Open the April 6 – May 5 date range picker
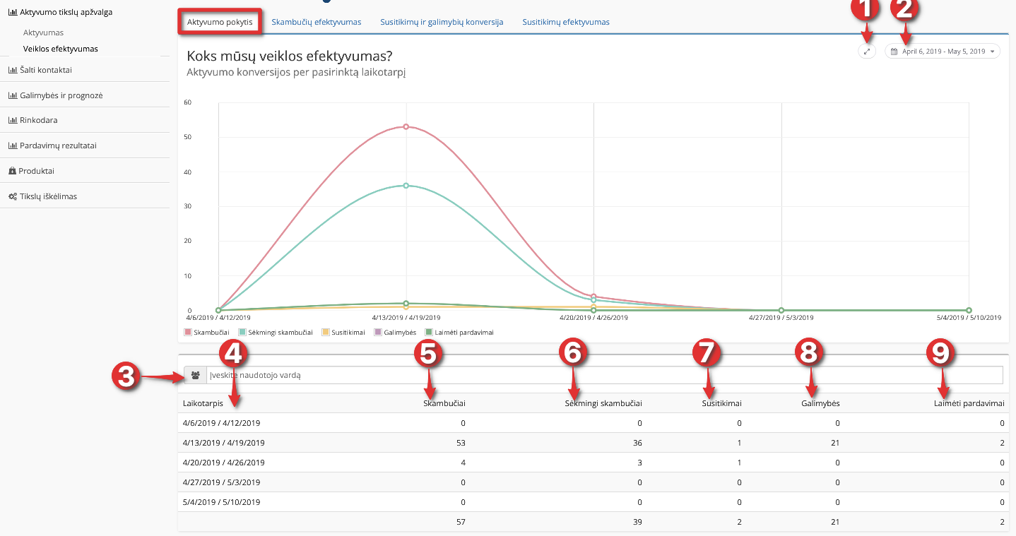The height and width of the screenshot is (536, 1016). coord(943,52)
